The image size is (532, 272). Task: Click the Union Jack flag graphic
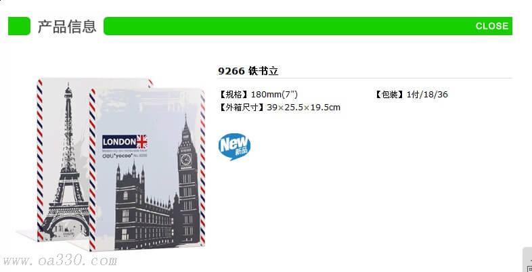pyautogui.click(x=142, y=141)
